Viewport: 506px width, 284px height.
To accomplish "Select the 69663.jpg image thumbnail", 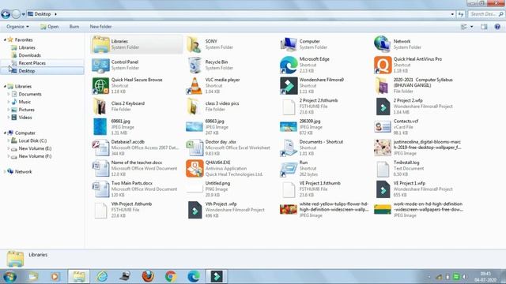I will 194,127.
